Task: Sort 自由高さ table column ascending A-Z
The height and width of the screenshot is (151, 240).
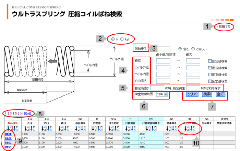Action: [x=77, y=128]
